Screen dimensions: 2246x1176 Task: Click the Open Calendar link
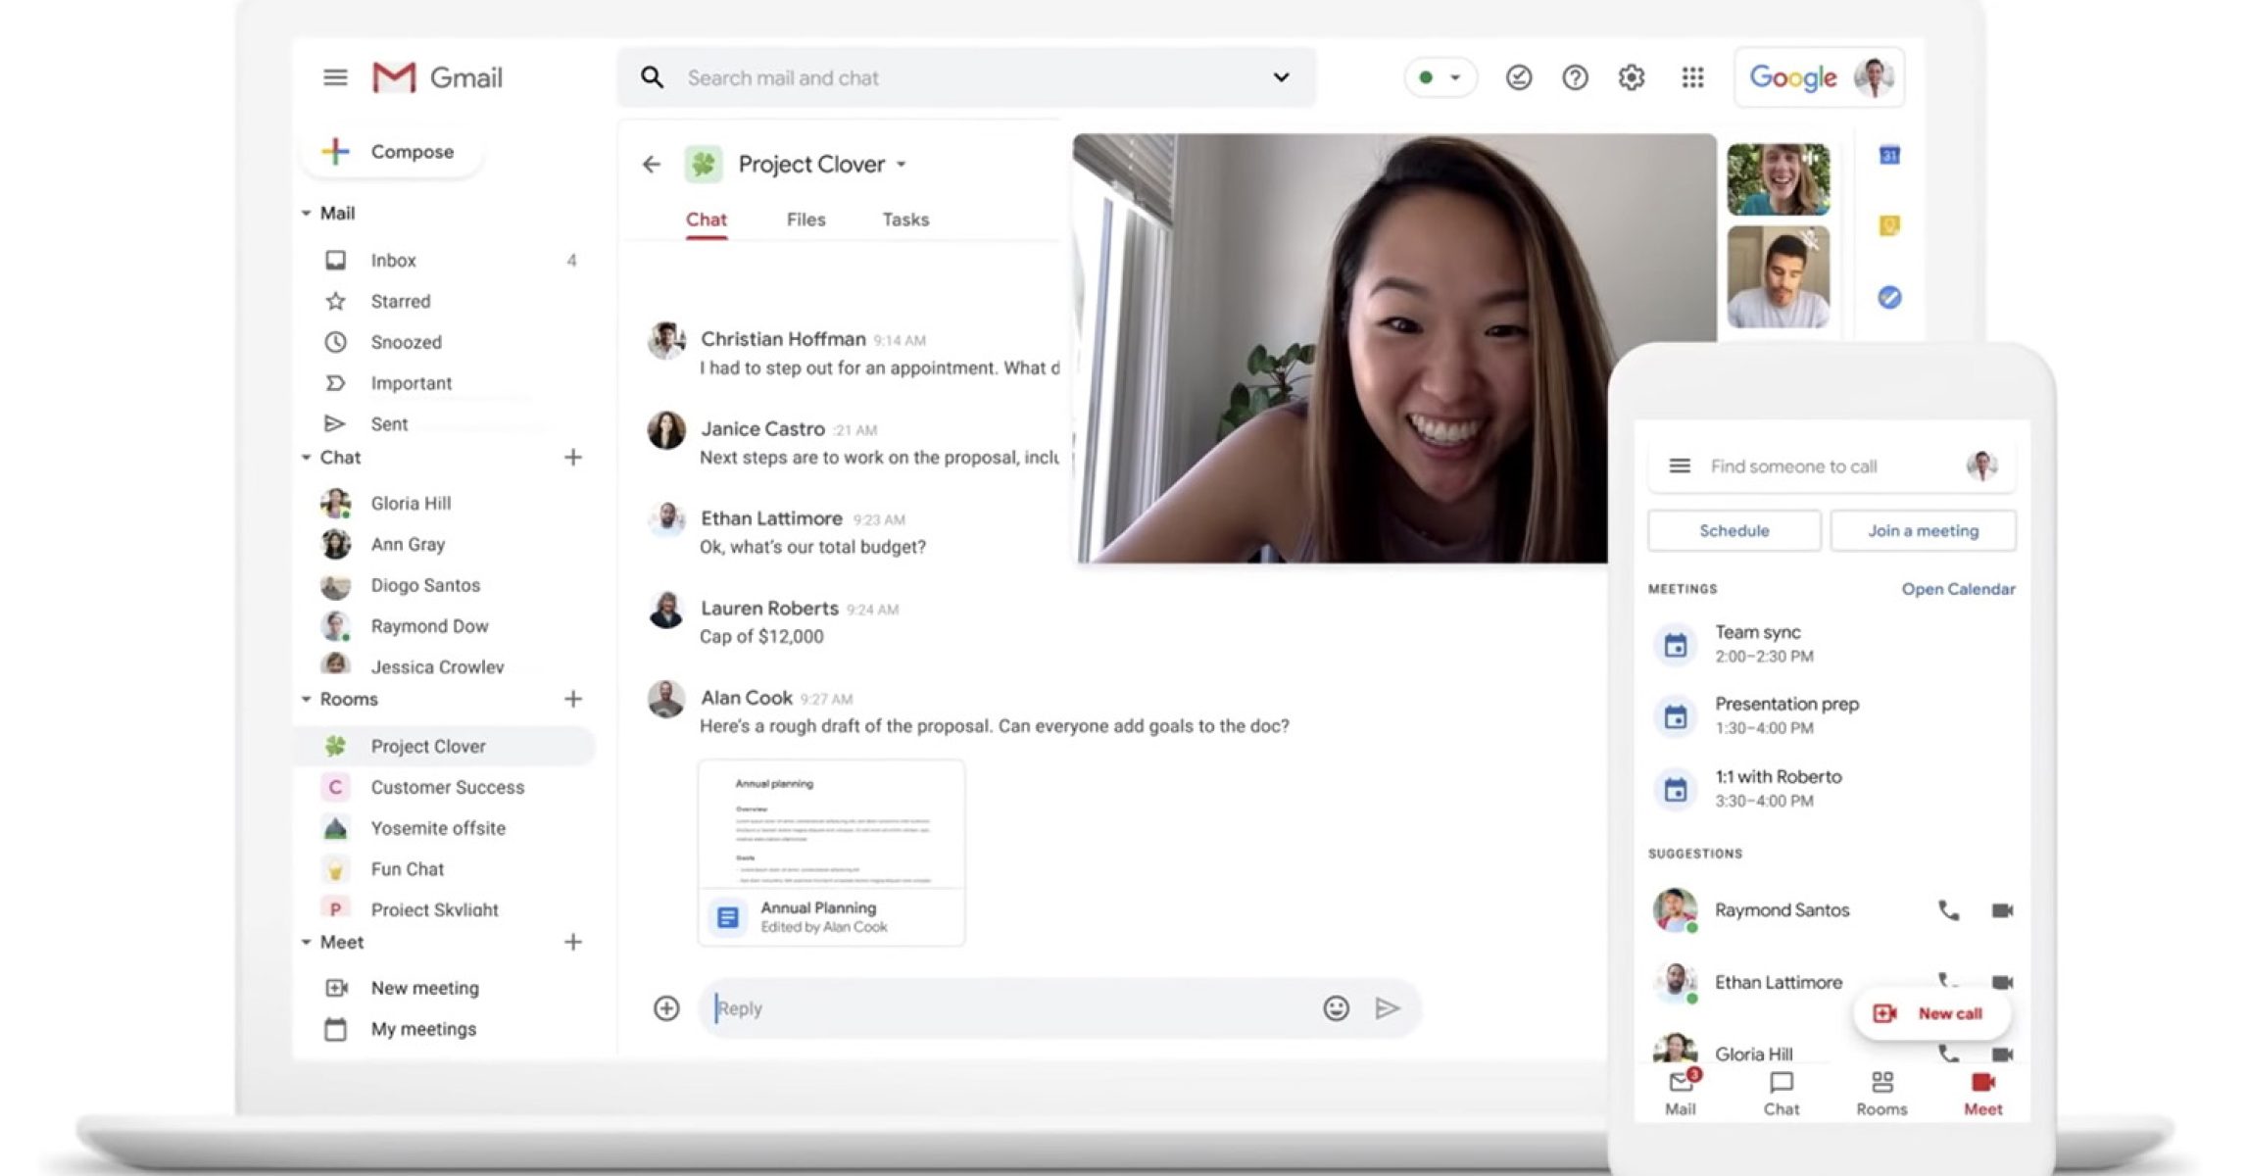tap(1958, 589)
